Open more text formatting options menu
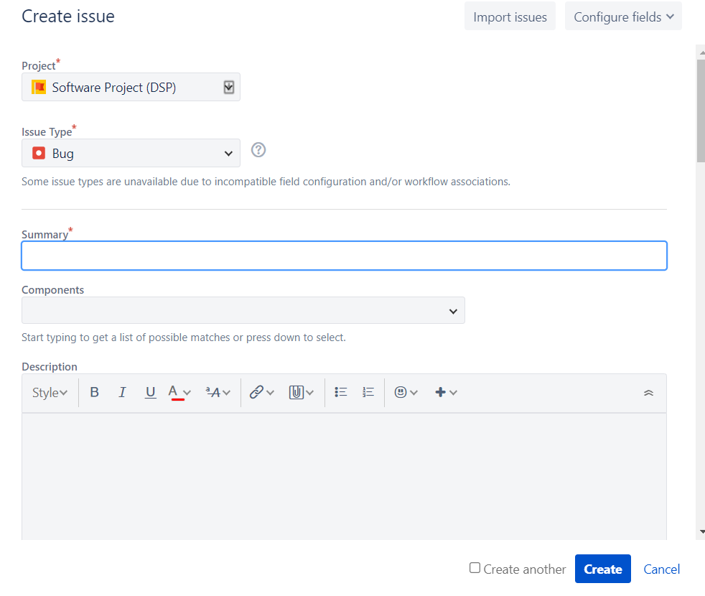 218,392
